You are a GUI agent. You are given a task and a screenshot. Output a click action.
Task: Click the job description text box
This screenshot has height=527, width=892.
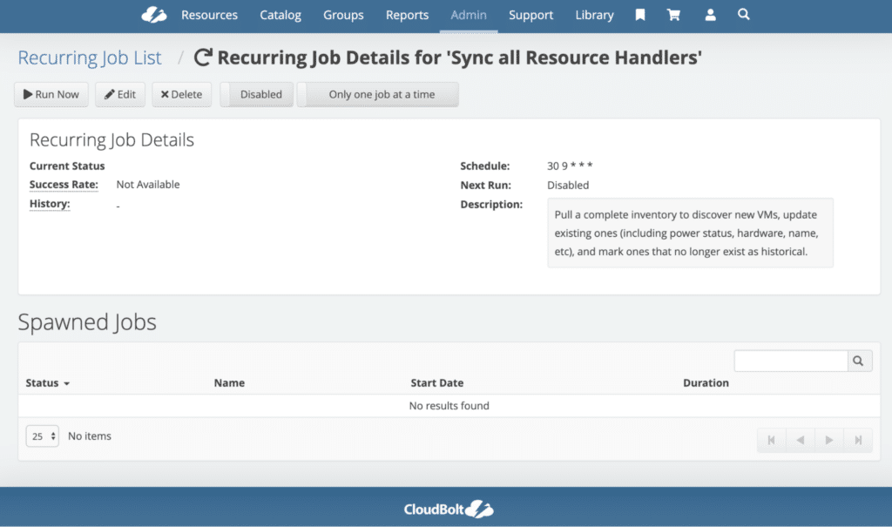click(x=690, y=233)
